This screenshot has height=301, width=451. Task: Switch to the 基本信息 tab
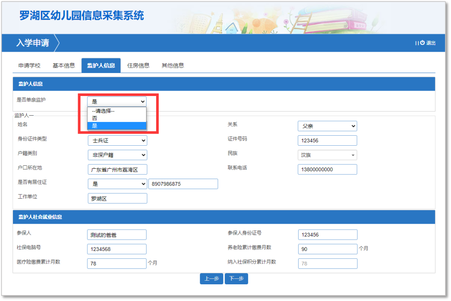pos(63,65)
